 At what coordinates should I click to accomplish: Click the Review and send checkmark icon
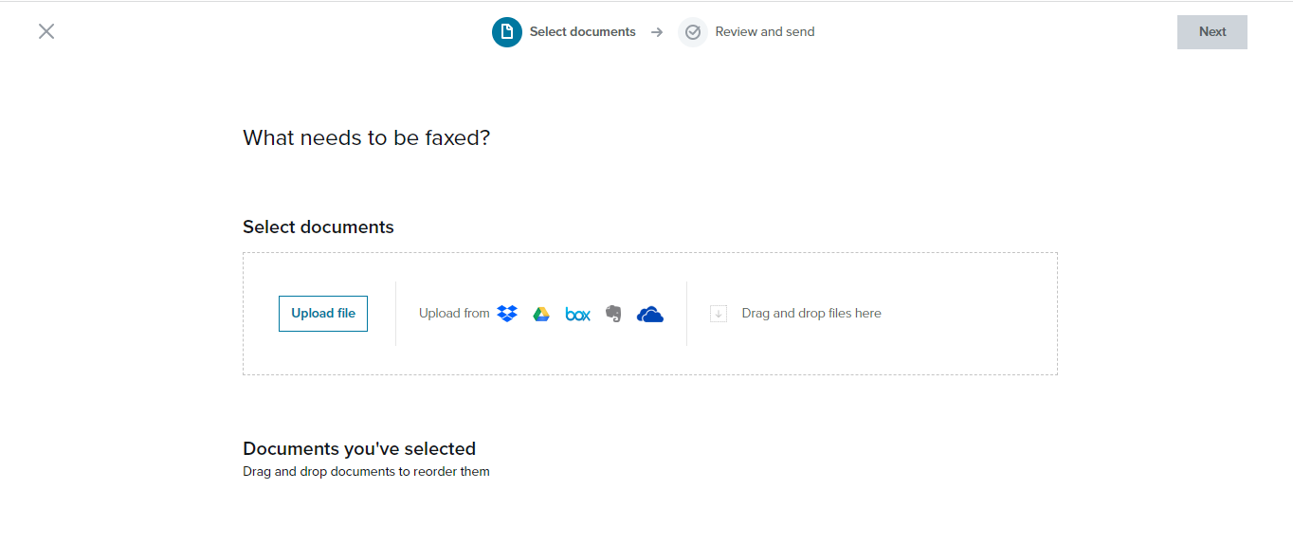tap(693, 32)
